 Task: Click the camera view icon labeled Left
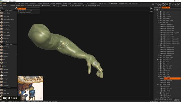(151, 9)
